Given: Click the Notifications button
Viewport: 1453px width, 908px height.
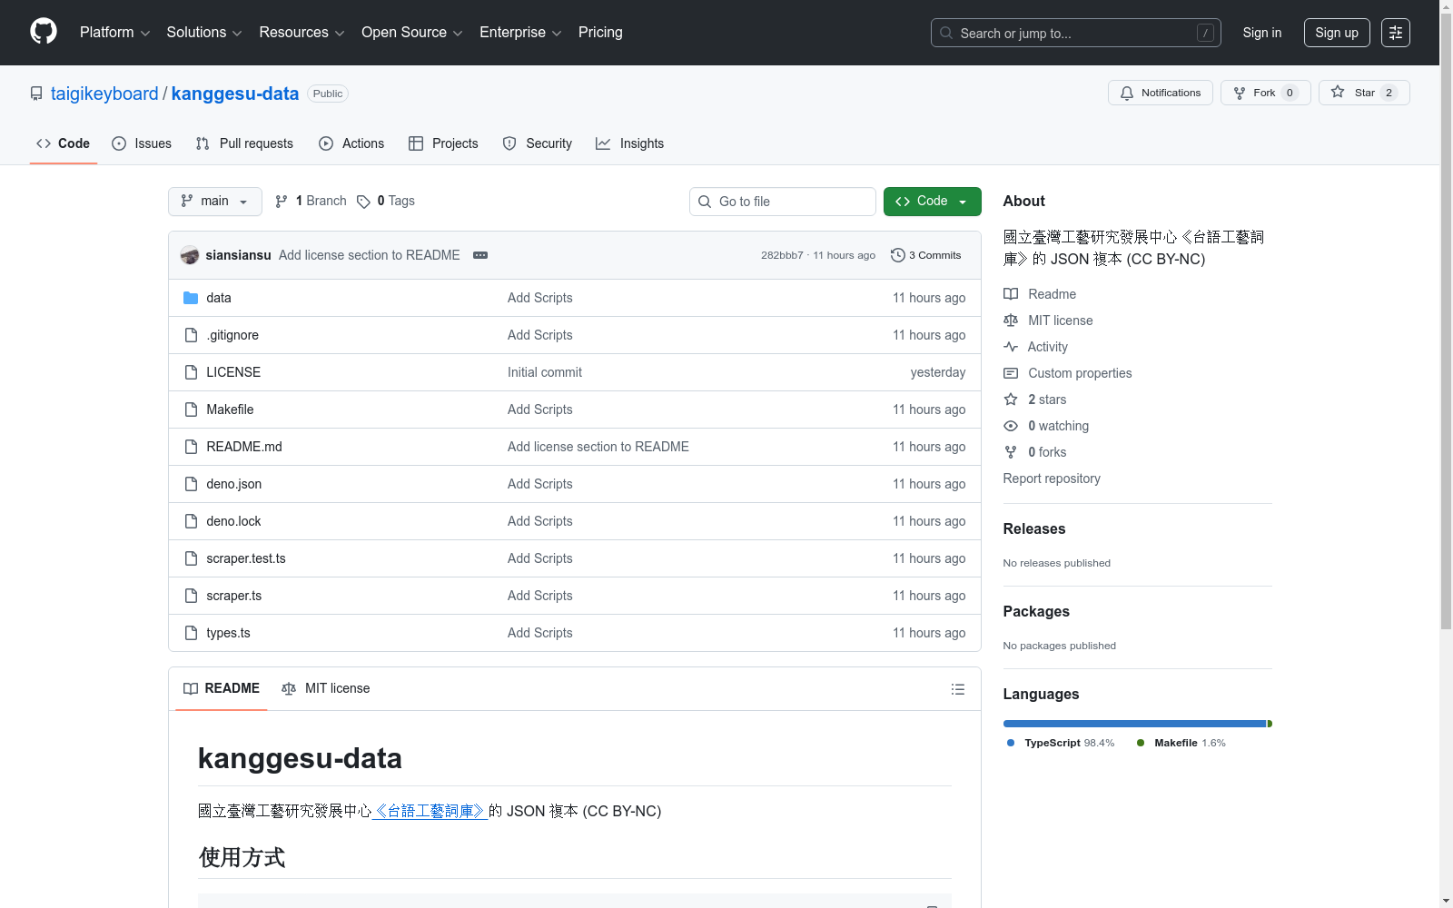Looking at the screenshot, I should 1161,93.
